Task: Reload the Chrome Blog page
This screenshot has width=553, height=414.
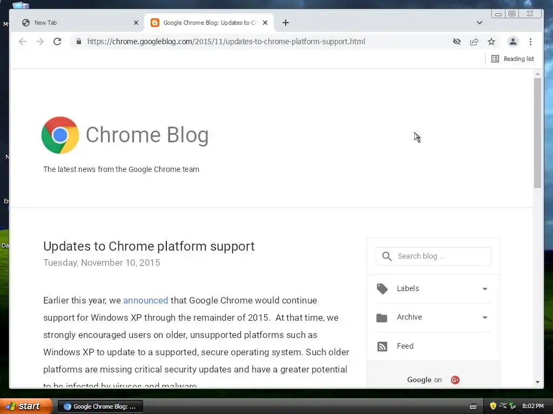Action: 57,42
